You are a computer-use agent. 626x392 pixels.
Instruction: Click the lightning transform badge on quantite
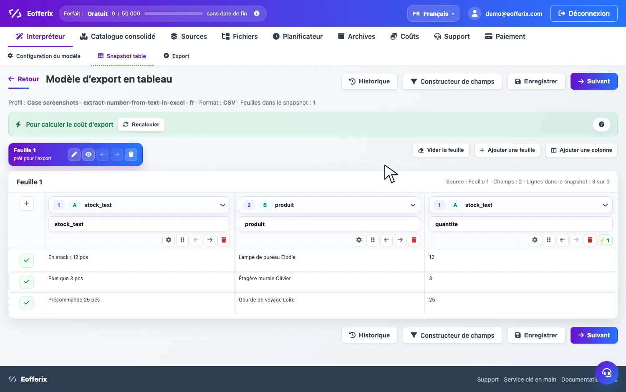pos(605,240)
